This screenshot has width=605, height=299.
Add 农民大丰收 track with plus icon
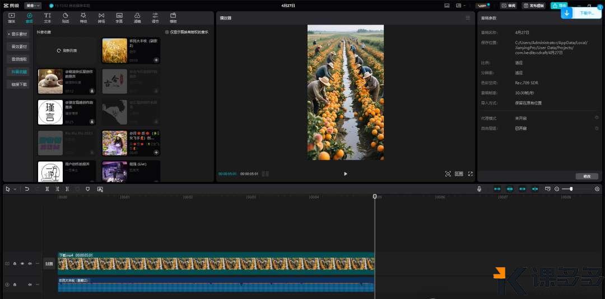(x=156, y=60)
